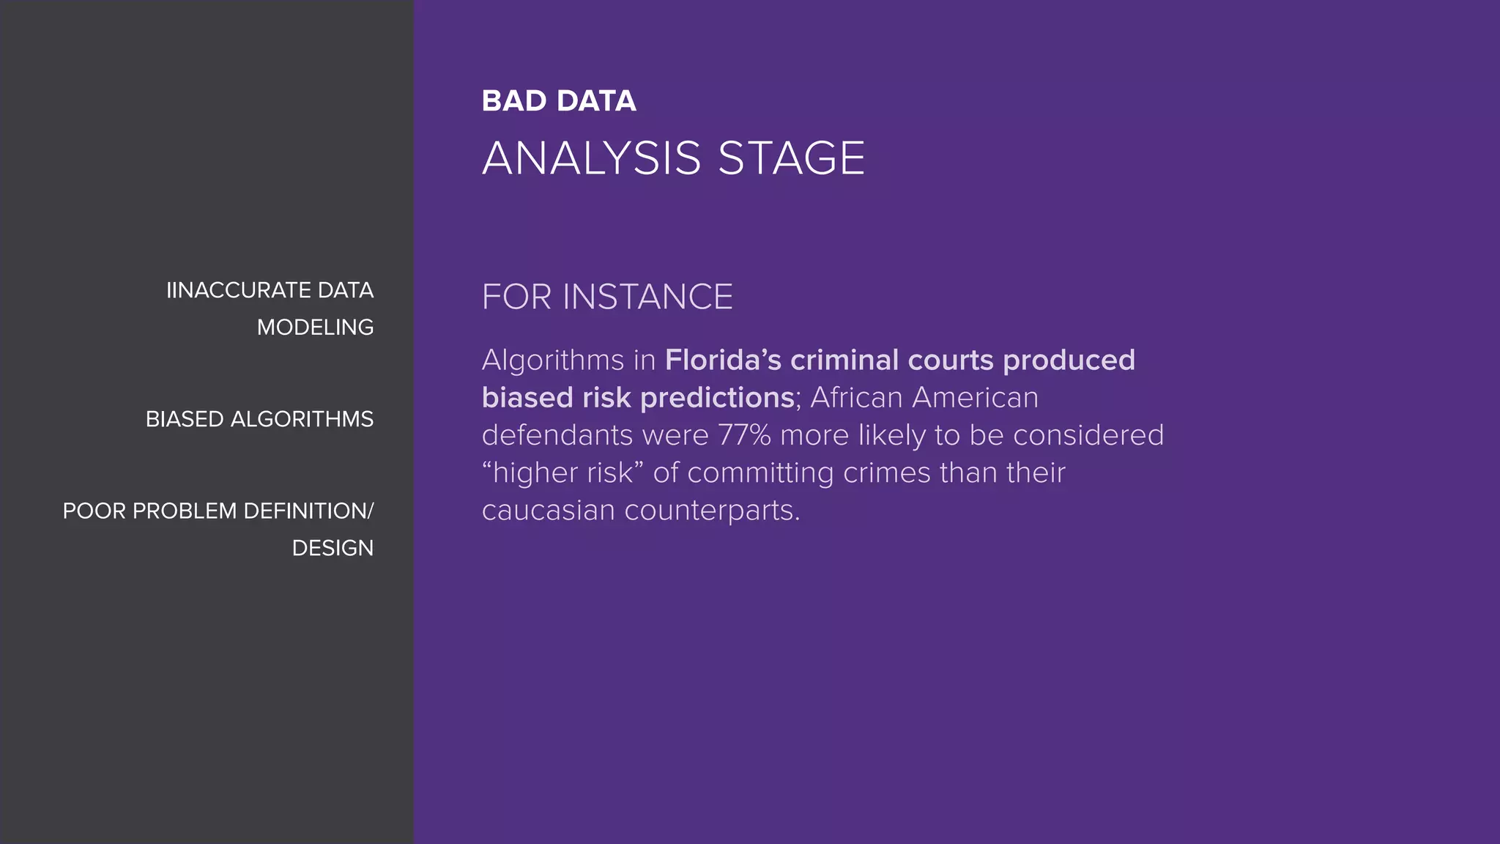Click the 77% figure in the paragraph
Screen dimensions: 1500x844
[x=744, y=435]
